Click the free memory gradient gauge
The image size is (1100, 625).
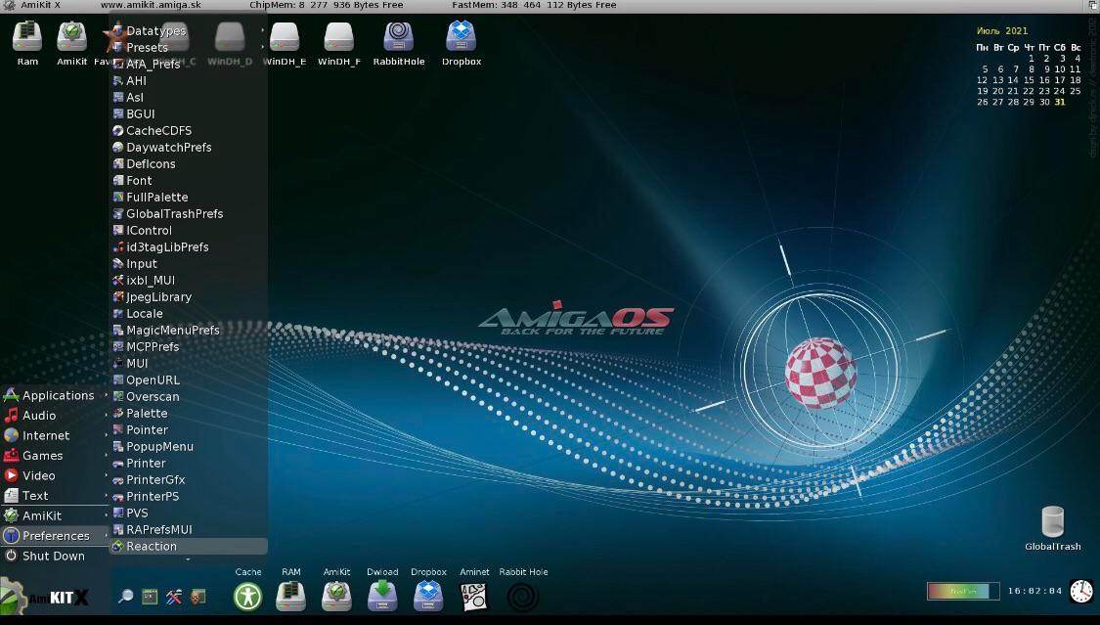click(962, 591)
